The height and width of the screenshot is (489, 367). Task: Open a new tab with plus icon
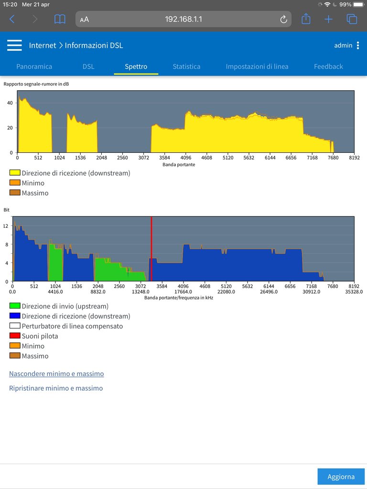(x=328, y=19)
